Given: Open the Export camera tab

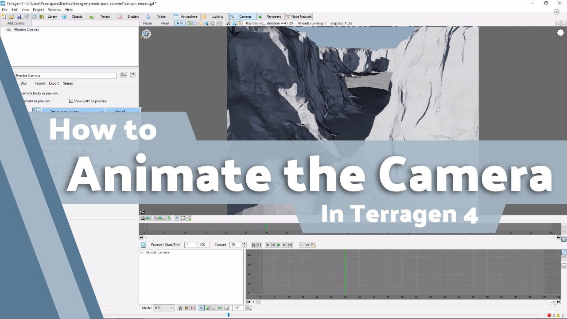Looking at the screenshot, I should pos(54,83).
